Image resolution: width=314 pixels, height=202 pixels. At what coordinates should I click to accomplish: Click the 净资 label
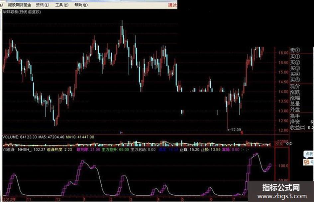[295, 122]
